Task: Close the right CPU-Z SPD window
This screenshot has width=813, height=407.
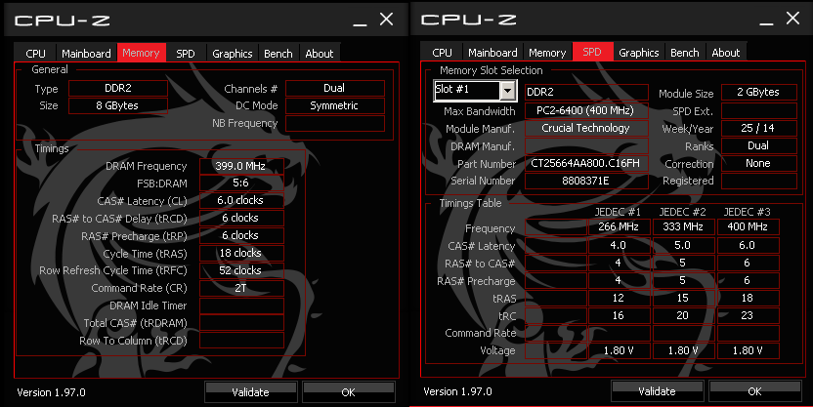Action: (x=792, y=19)
